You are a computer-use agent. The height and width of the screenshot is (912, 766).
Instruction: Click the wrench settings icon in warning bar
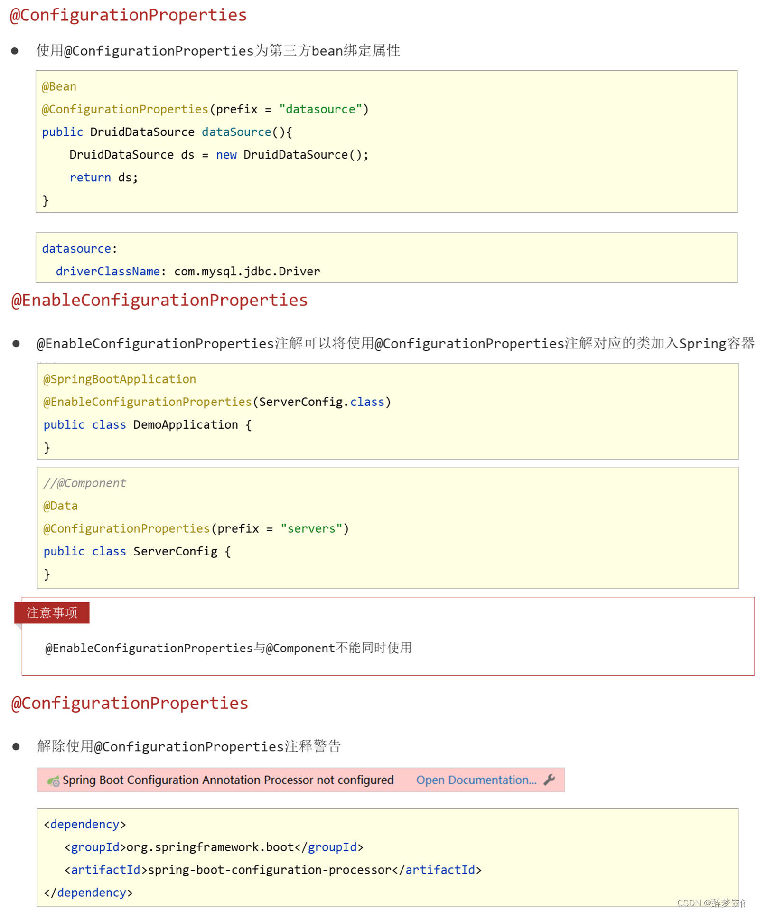549,780
